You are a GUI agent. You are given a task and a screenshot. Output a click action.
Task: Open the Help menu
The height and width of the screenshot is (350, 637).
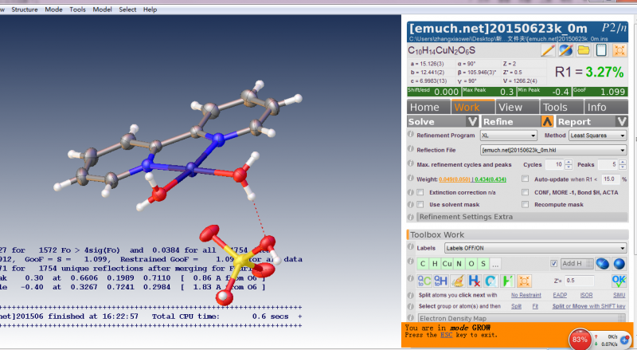150,10
